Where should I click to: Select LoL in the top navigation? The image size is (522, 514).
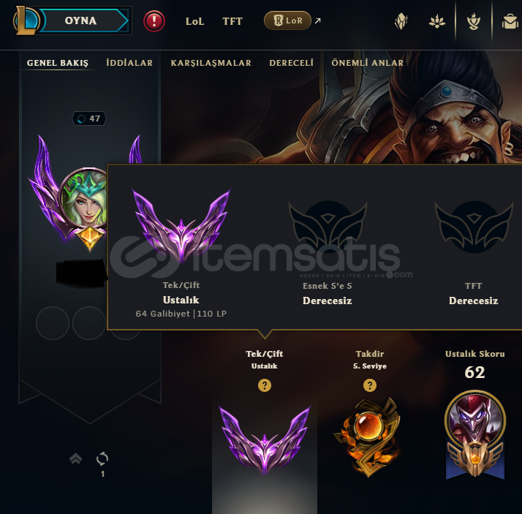tap(194, 21)
